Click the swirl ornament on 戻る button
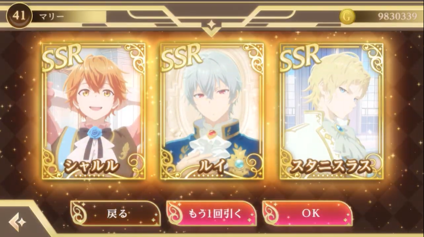Screen dimensions: 424x237 coord(79,213)
